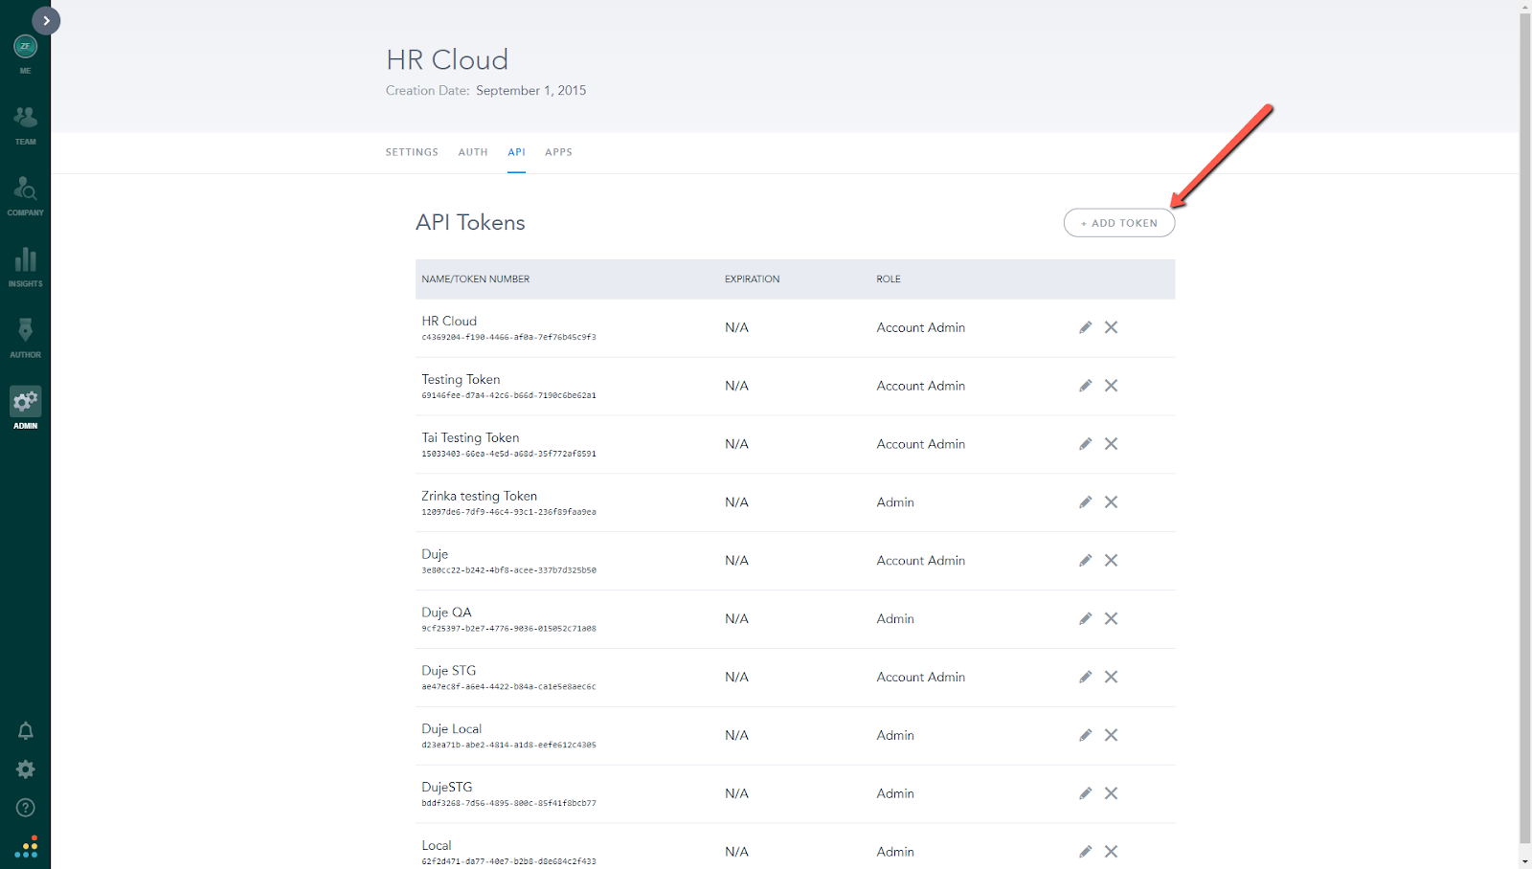Delete the Local token
Viewport: 1532px width, 869px height.
point(1111,852)
